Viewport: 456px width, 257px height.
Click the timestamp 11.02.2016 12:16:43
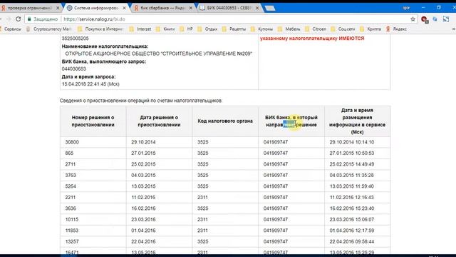click(352, 198)
